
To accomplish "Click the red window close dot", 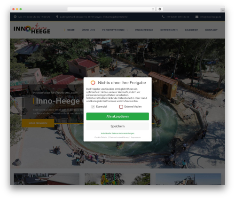I will (x=14, y=9).
